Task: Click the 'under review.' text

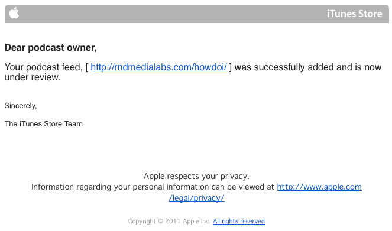Action: point(33,77)
